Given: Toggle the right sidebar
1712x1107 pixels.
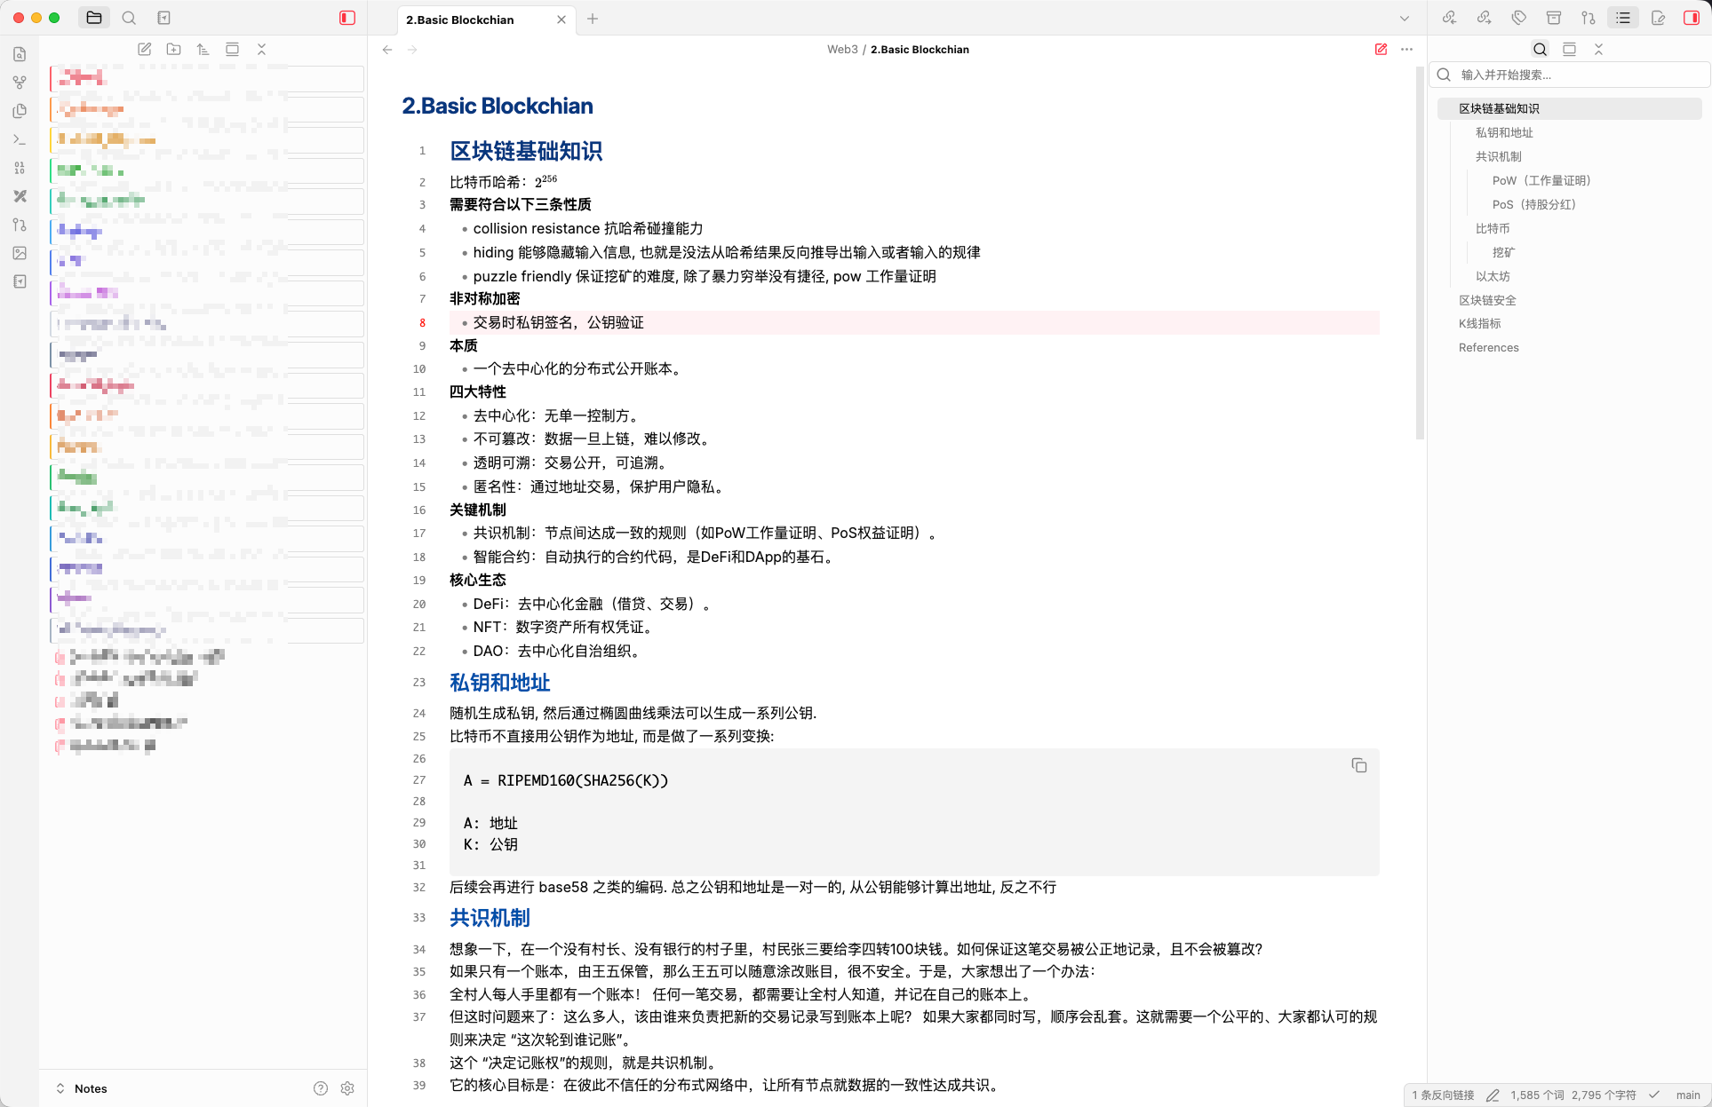Looking at the screenshot, I should 1692,18.
